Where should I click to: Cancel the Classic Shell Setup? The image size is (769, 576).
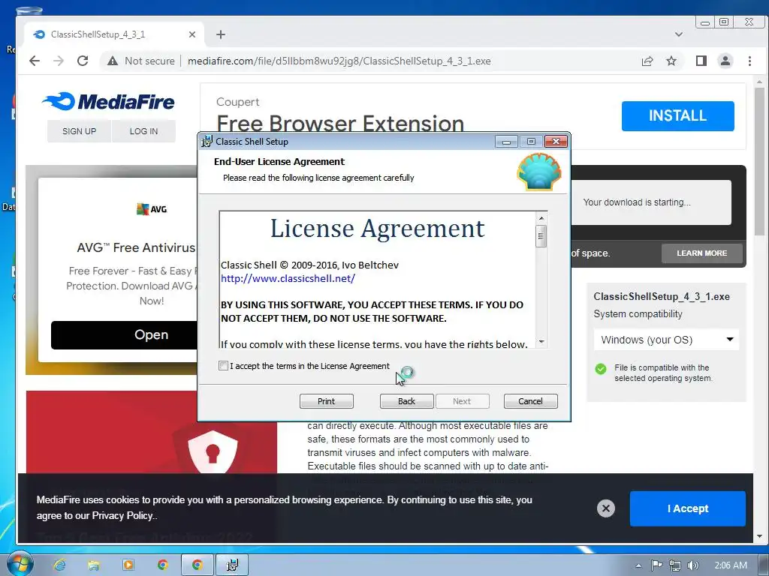click(531, 401)
